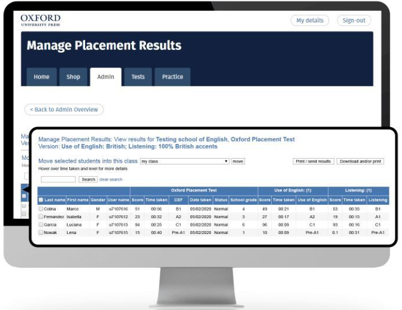
Task: Click Garcia's overall CEF level C1
Action: point(178,225)
